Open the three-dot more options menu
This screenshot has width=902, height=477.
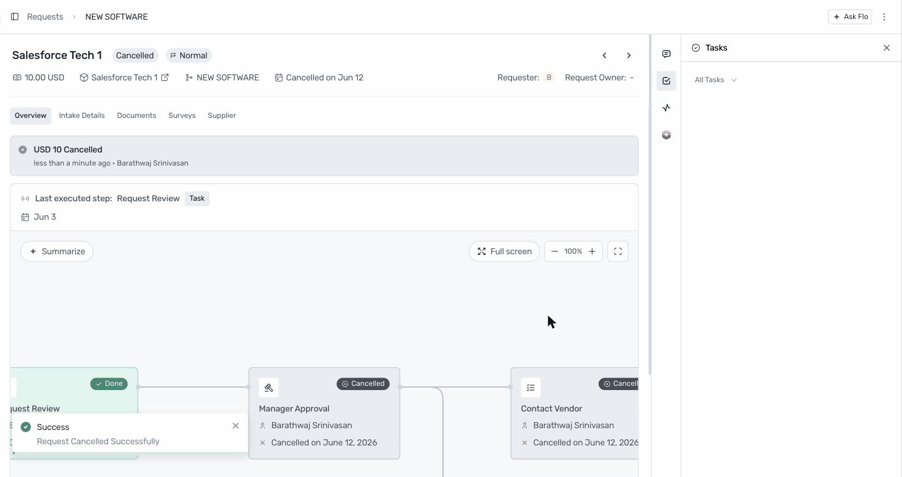tap(884, 17)
